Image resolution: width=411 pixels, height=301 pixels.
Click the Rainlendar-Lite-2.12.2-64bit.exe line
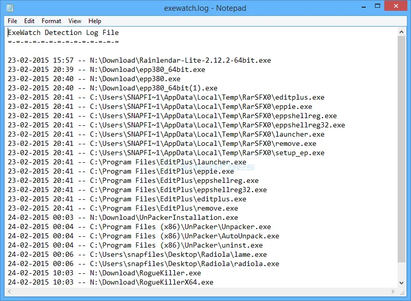coord(139,61)
